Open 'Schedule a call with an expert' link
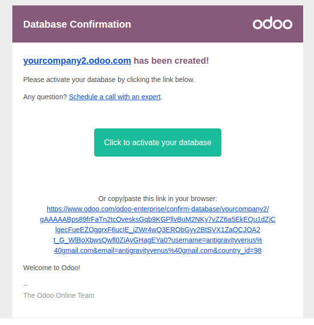 pos(114,97)
